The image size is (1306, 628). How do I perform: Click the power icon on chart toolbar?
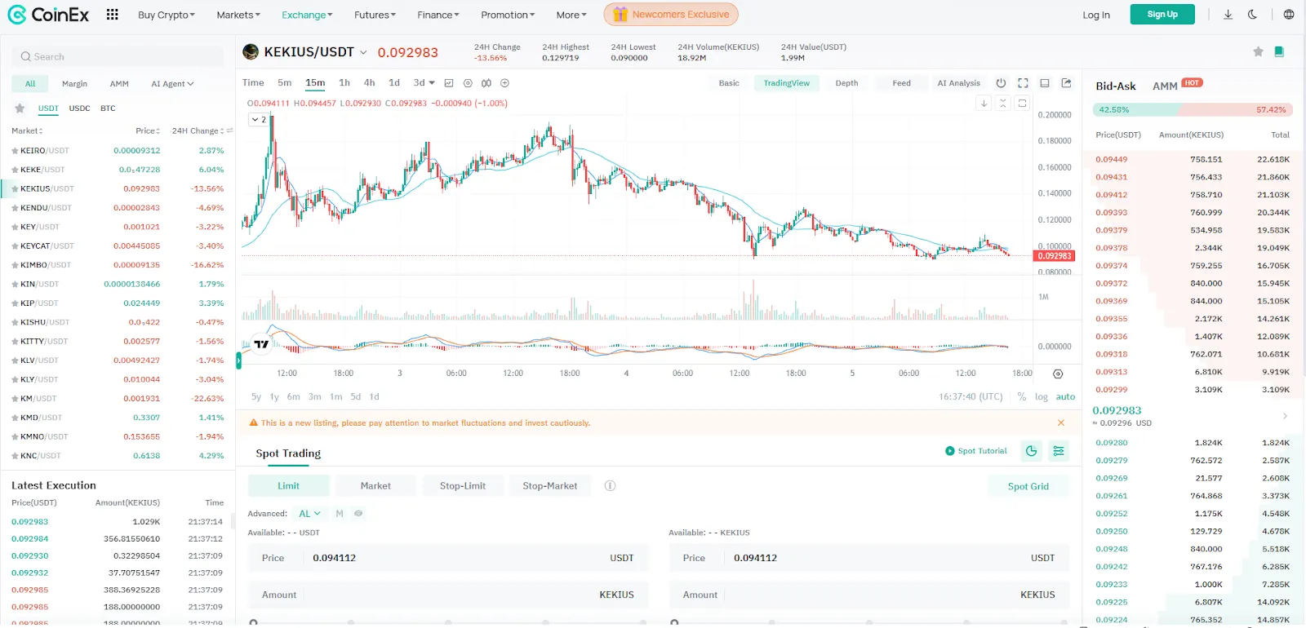pos(1001,83)
